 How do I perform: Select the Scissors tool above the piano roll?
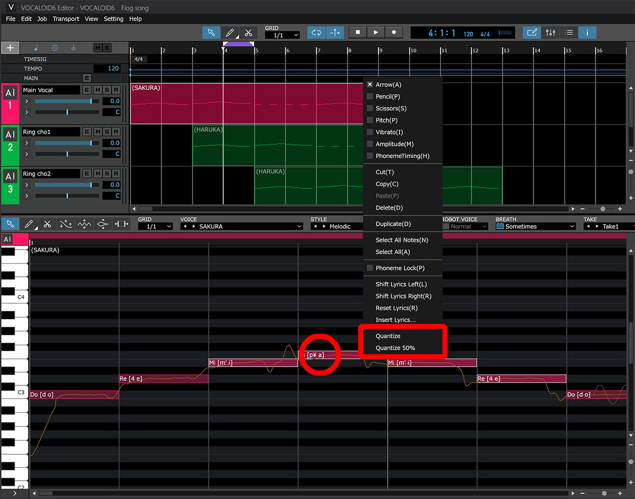48,224
